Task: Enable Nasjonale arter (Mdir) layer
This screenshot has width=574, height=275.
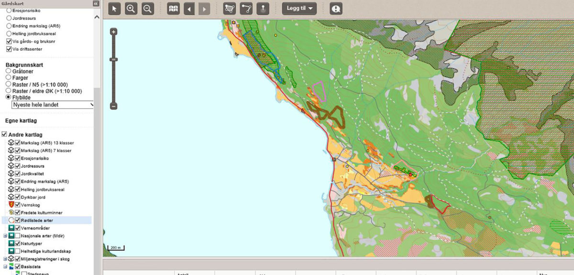Action: click(x=17, y=236)
